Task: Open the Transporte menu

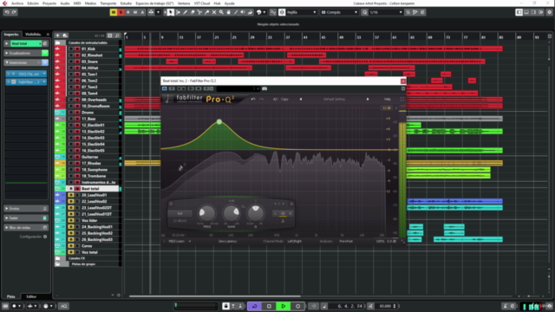Action: pos(108,3)
